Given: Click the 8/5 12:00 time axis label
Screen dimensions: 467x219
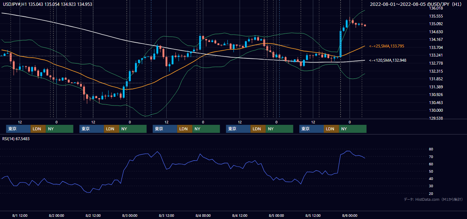Looking at the screenshot, I should click(313, 215).
